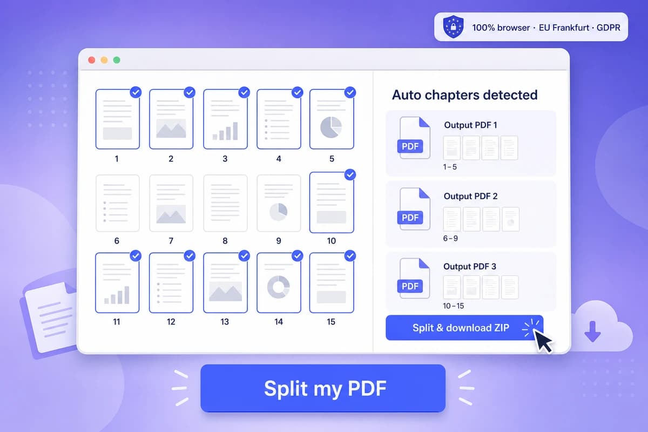Click the Output PDF 2 label

470,196
